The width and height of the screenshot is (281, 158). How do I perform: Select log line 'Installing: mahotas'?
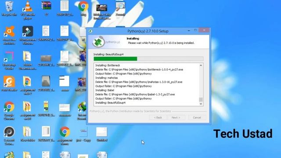[106, 78]
